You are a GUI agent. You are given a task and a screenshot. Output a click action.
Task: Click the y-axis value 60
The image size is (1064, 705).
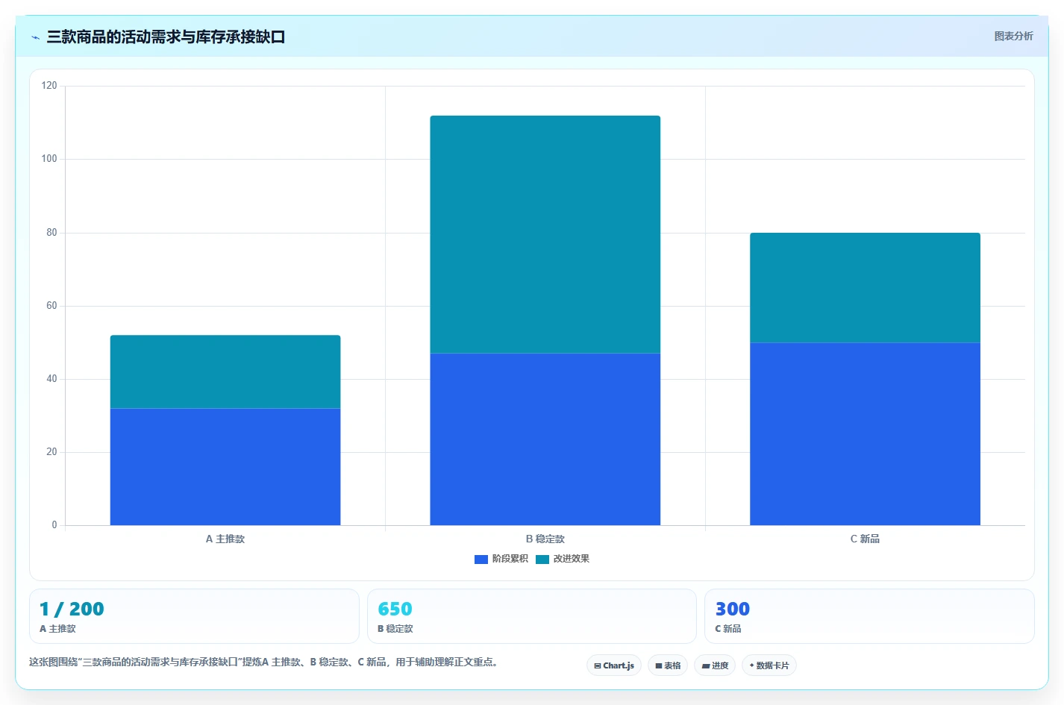[x=51, y=306]
